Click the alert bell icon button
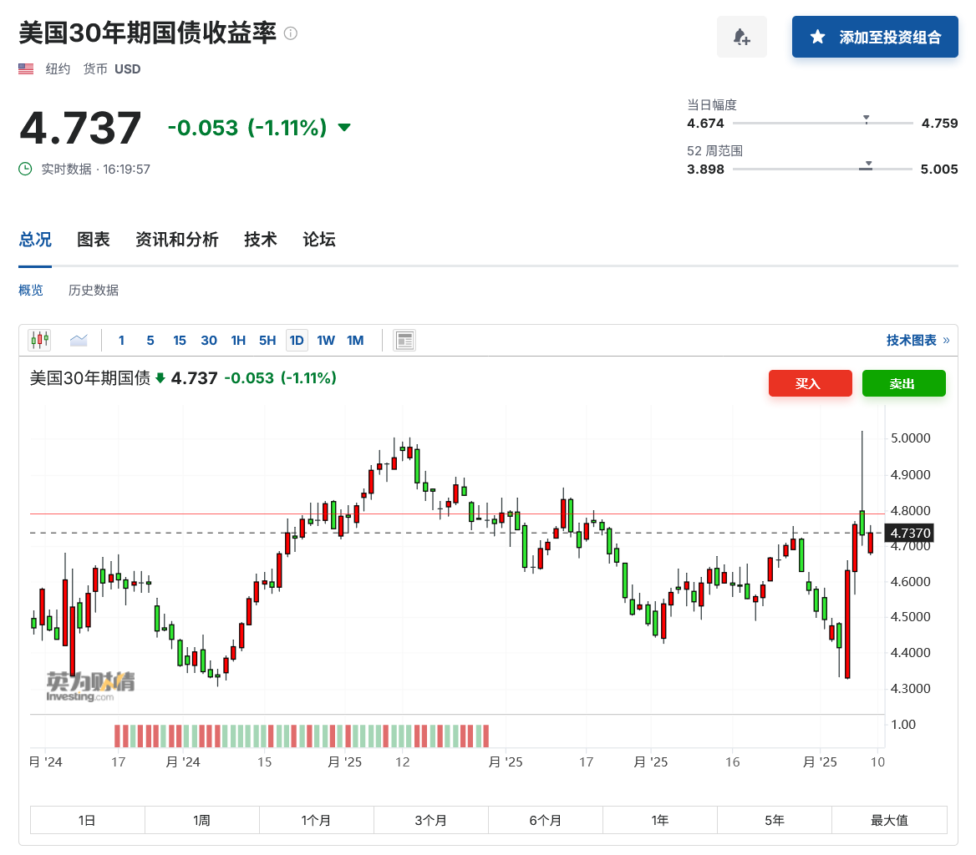976x855 pixels. click(741, 37)
